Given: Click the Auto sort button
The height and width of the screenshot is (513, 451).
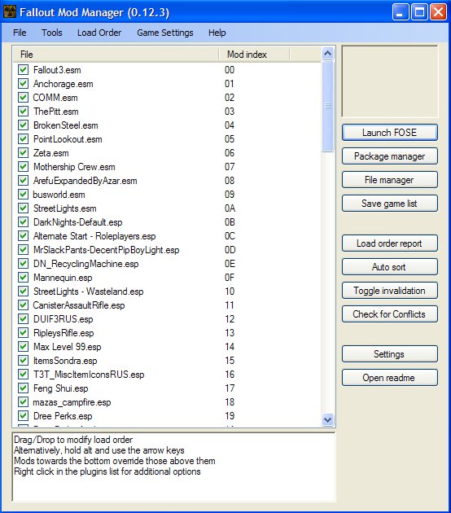Looking at the screenshot, I should [x=389, y=267].
